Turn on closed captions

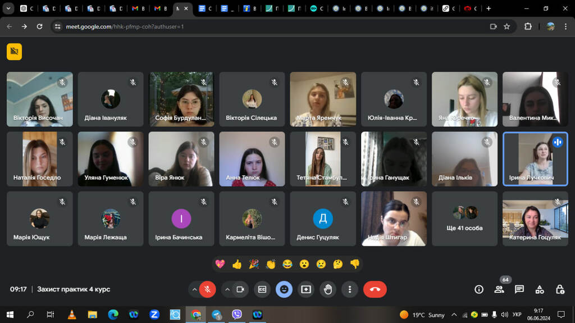click(262, 289)
